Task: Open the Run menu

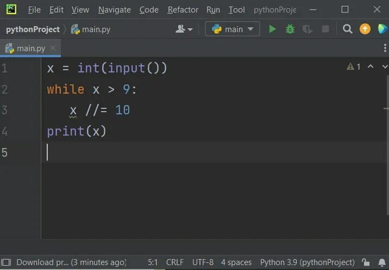Action: 213,10
